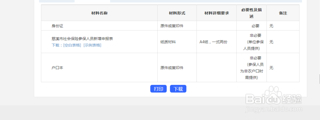This screenshot has width=320, height=120.
Task: Click the 打印 button
Action: tap(158, 89)
